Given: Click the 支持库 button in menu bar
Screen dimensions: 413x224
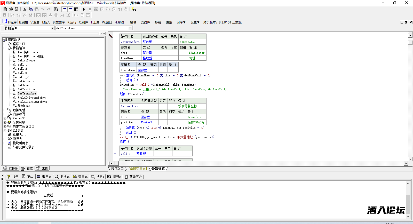Looking at the screenshot, I should click(x=146, y=22).
